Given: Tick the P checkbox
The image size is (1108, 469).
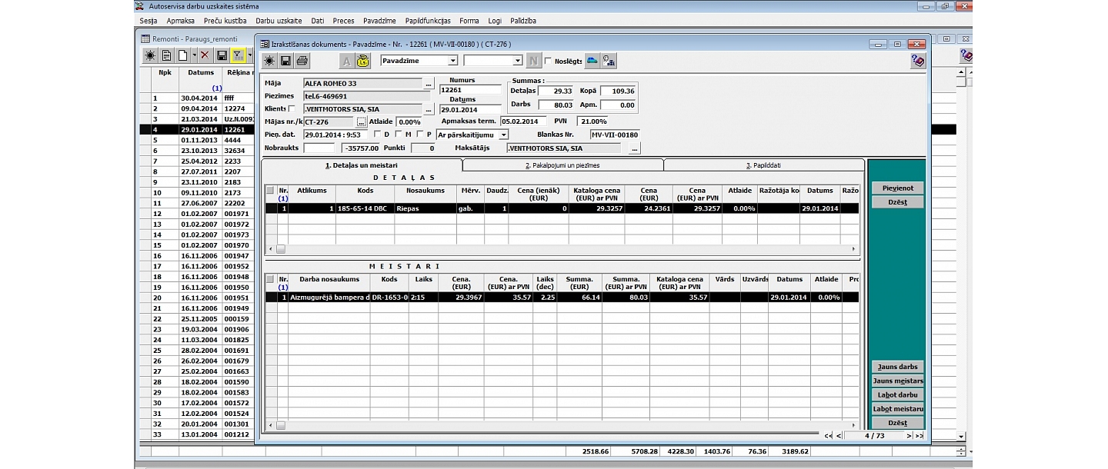Looking at the screenshot, I should point(419,134).
